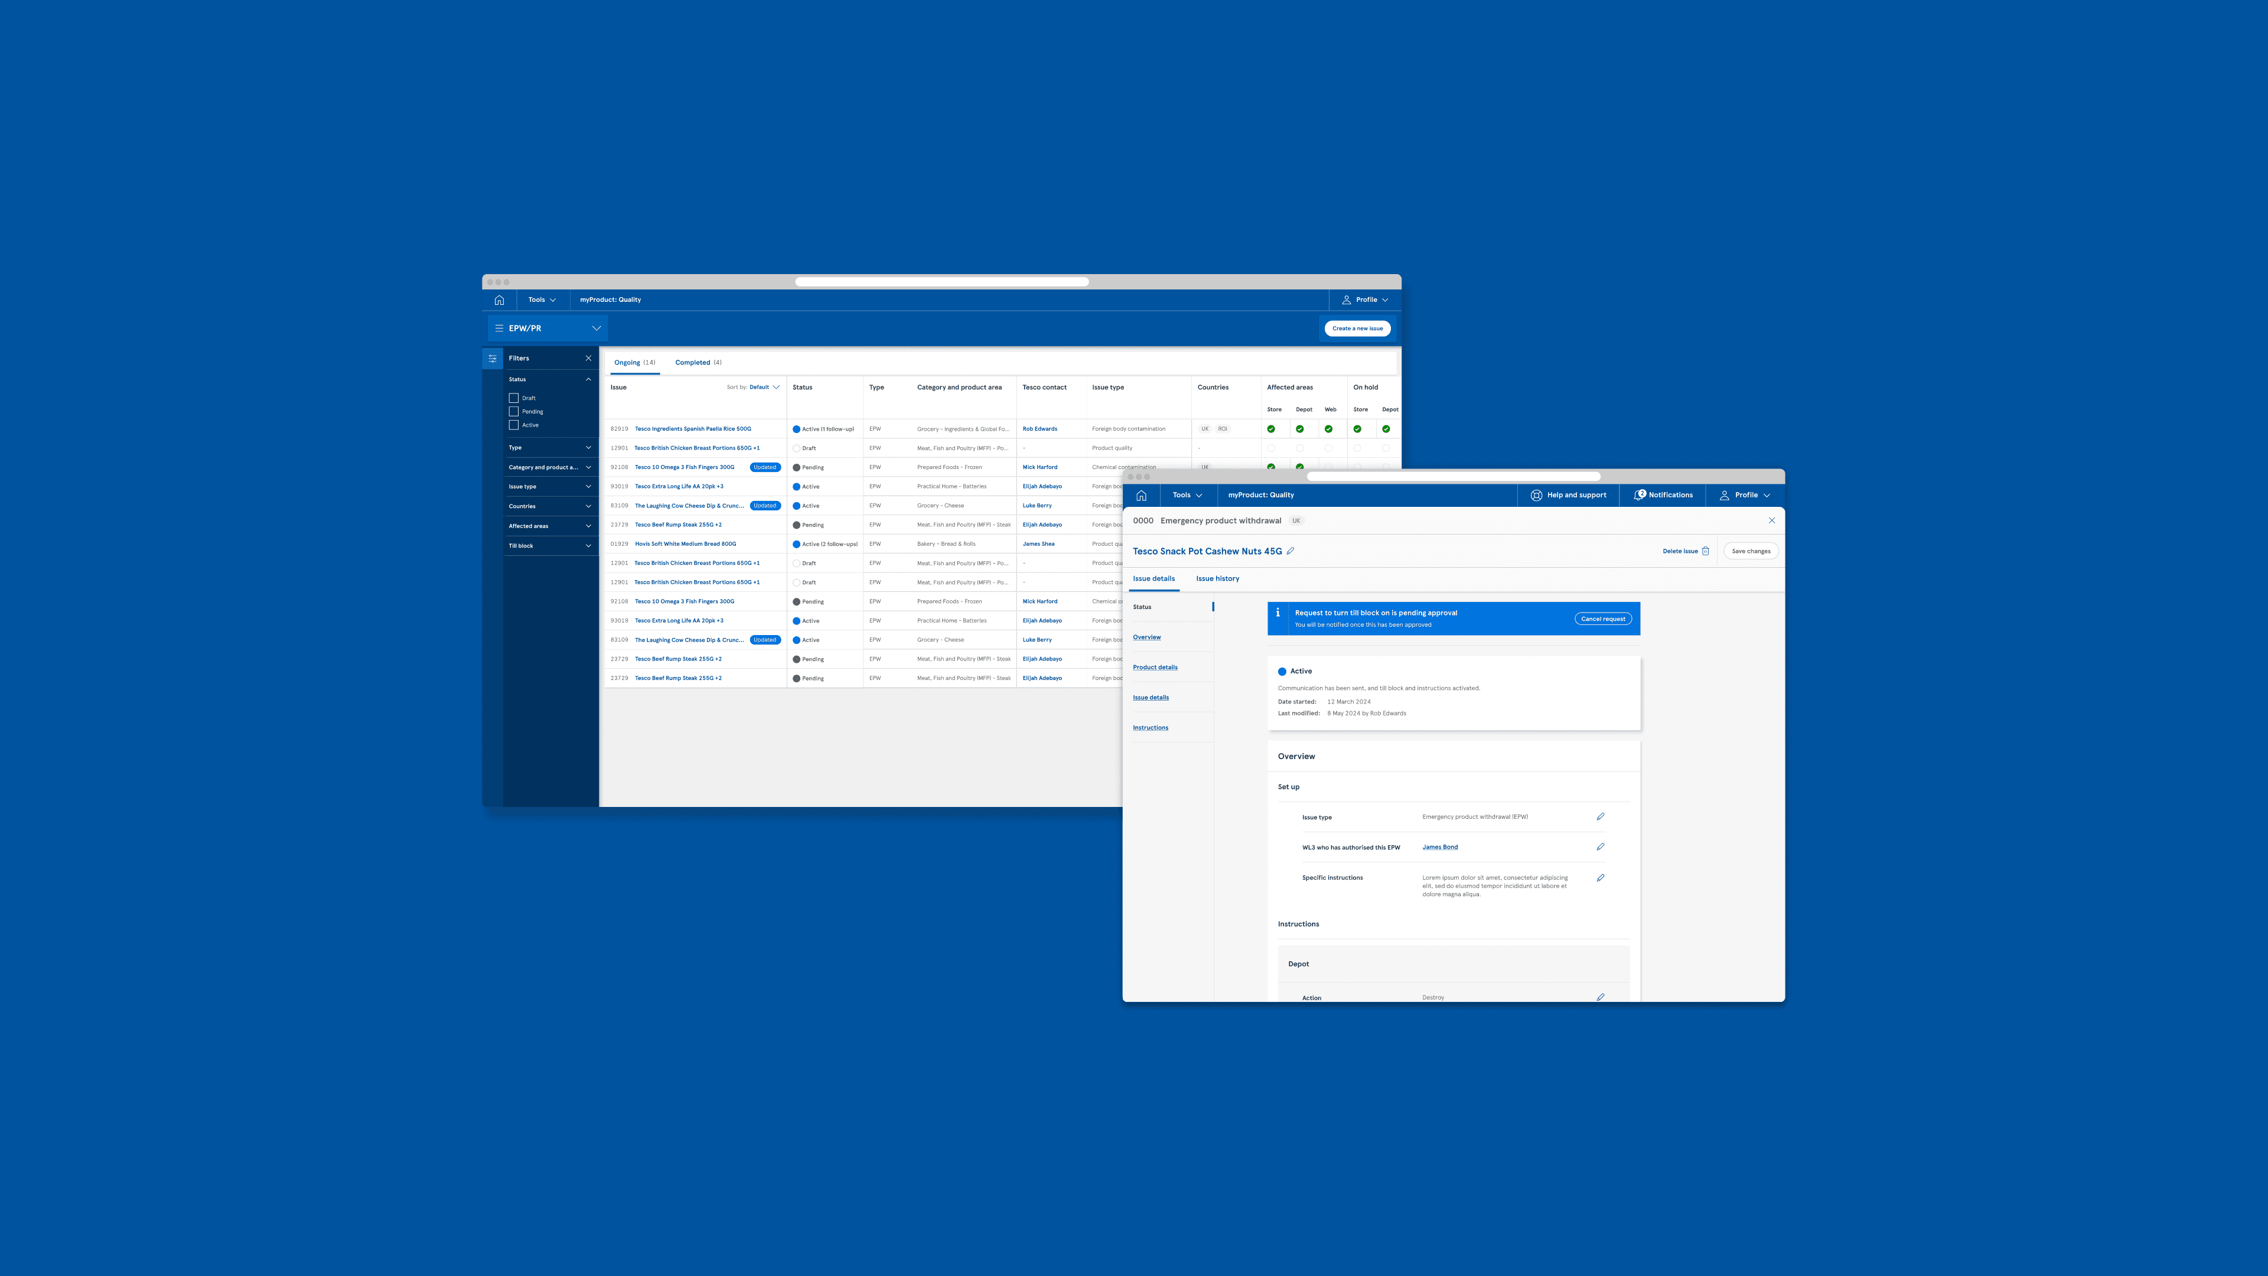Switch to Issue history tab
Image resolution: width=2268 pixels, height=1276 pixels.
click(1217, 578)
